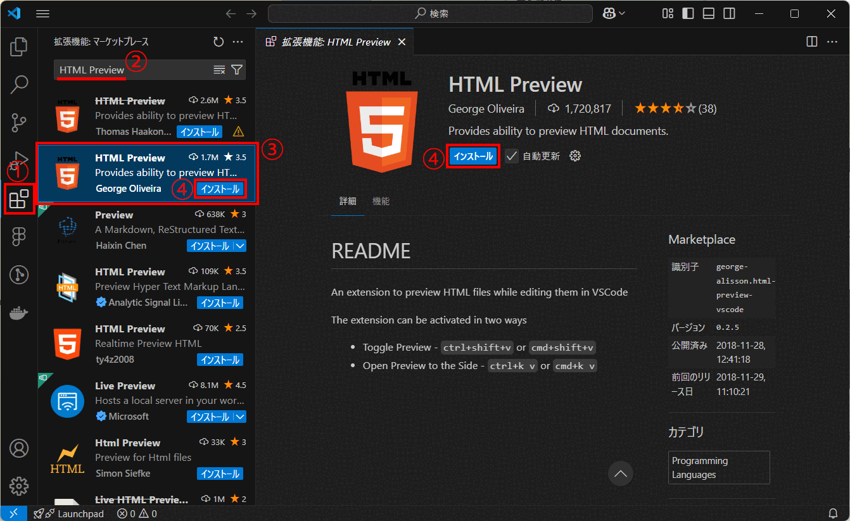Open the publisher George Oliveira link
Viewport: 850px width, 521px height.
(x=486, y=109)
